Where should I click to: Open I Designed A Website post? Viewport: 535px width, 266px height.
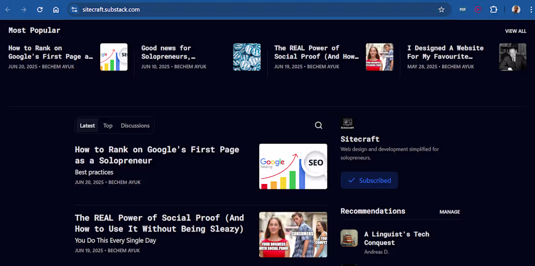(445, 52)
